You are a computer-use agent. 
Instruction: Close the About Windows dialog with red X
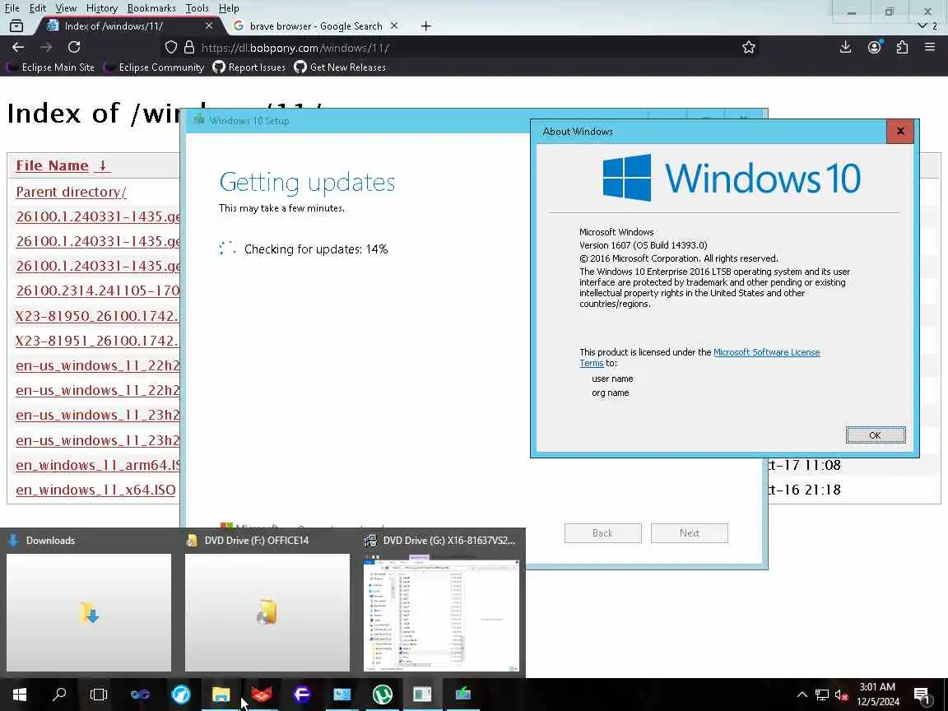pyautogui.click(x=900, y=131)
